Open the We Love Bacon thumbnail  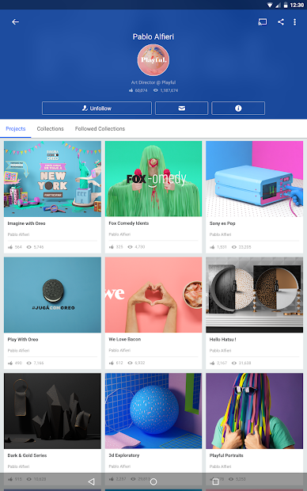click(x=153, y=295)
